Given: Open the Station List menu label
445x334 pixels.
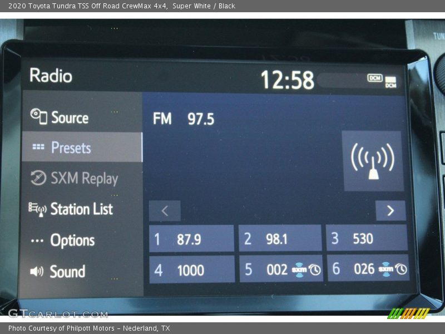Looking at the screenshot, I should coord(81,209).
